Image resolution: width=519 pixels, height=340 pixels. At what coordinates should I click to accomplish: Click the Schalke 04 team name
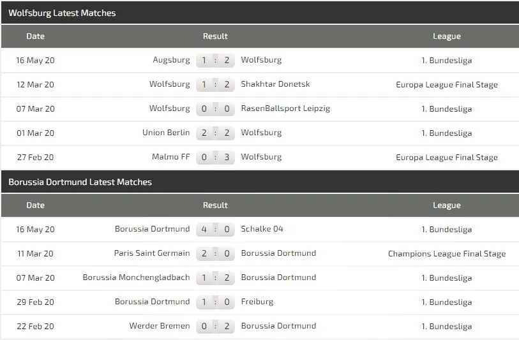pos(262,229)
